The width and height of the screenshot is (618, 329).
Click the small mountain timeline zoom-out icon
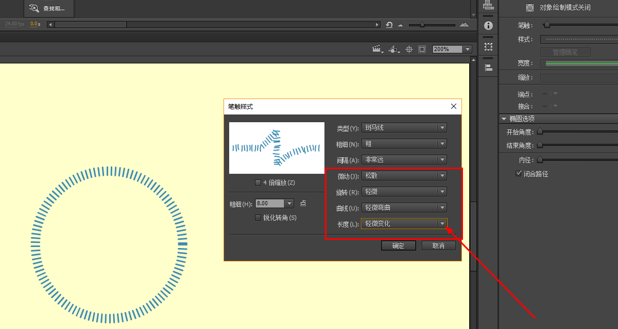[x=400, y=25]
